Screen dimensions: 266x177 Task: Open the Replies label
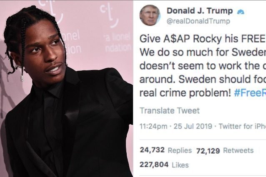click(180, 150)
